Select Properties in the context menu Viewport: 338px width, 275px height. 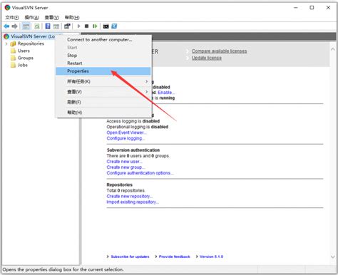(103, 71)
